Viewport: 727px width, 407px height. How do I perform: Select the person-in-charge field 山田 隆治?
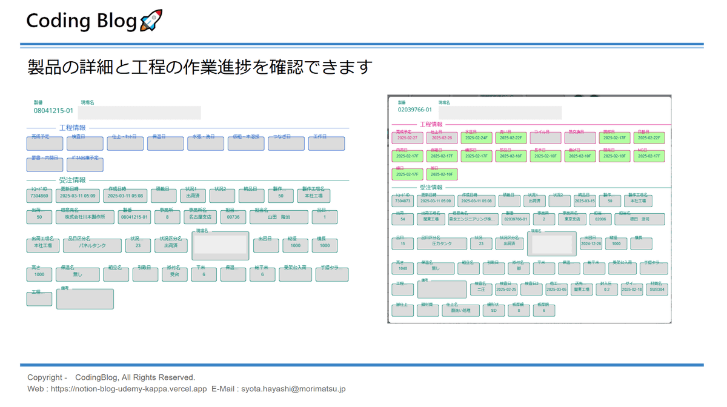pyautogui.click(x=279, y=217)
